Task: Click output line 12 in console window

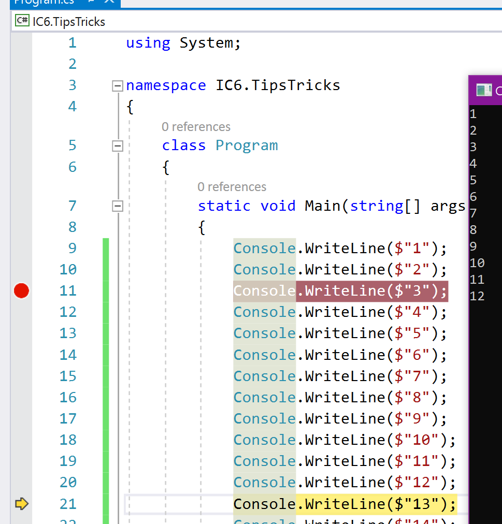Action: pyautogui.click(x=477, y=296)
